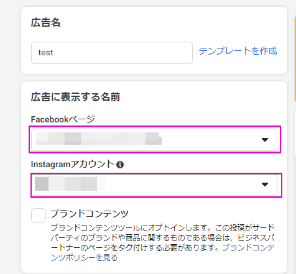Click the Facebookページ dropdown arrow icon
The height and width of the screenshot is (274, 296).
pyautogui.click(x=265, y=140)
